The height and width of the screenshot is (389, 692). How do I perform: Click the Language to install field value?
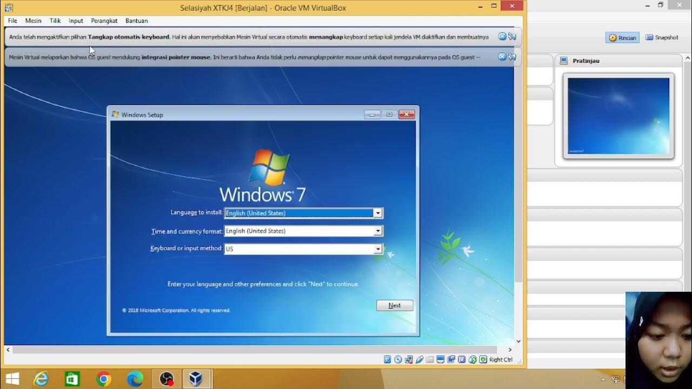(x=299, y=213)
